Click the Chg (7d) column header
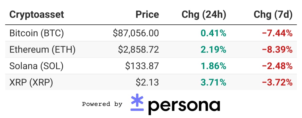 click(273, 15)
